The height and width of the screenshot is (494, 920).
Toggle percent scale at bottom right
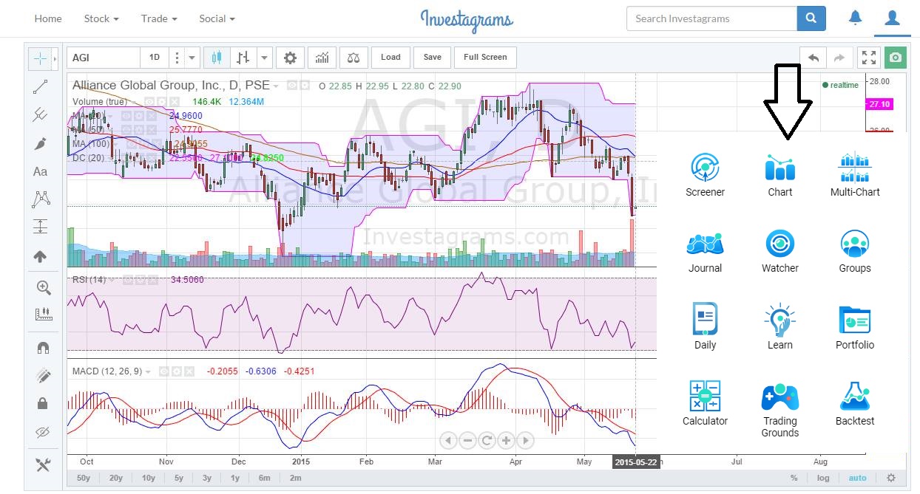point(794,478)
